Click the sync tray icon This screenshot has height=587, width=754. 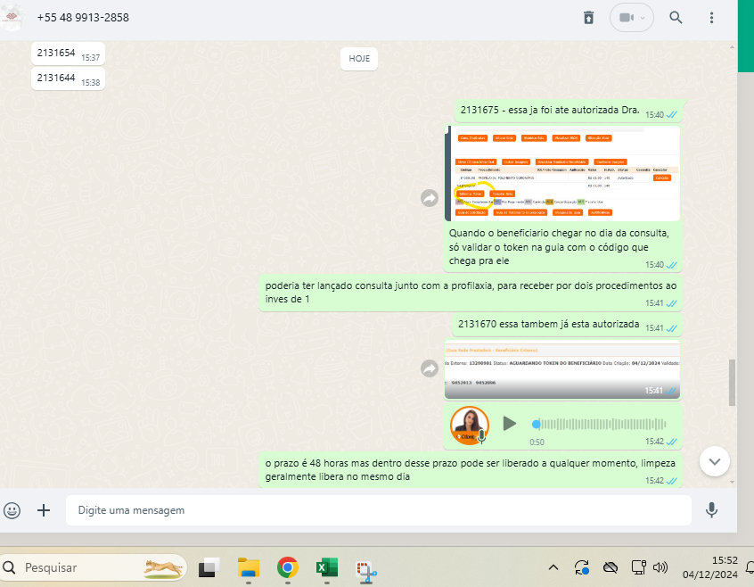(582, 567)
